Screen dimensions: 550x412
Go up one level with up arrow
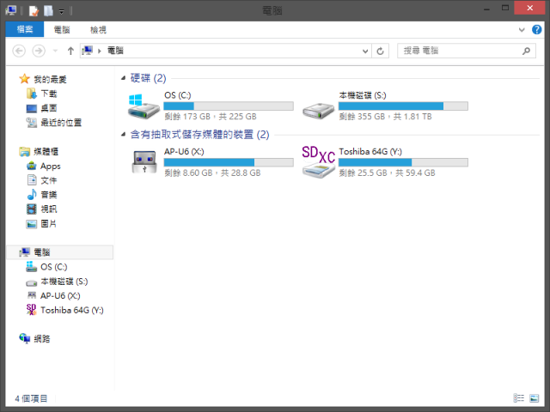click(x=70, y=51)
